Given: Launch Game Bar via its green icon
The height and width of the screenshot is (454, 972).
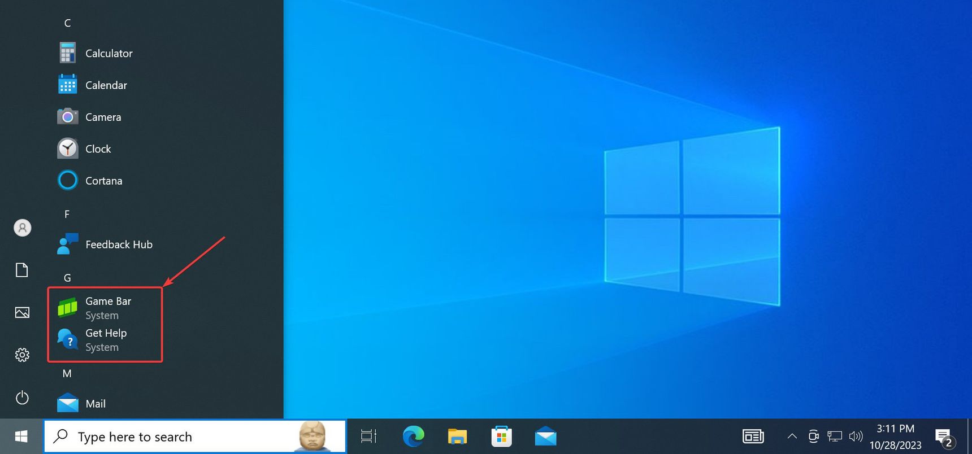Looking at the screenshot, I should pyautogui.click(x=68, y=308).
